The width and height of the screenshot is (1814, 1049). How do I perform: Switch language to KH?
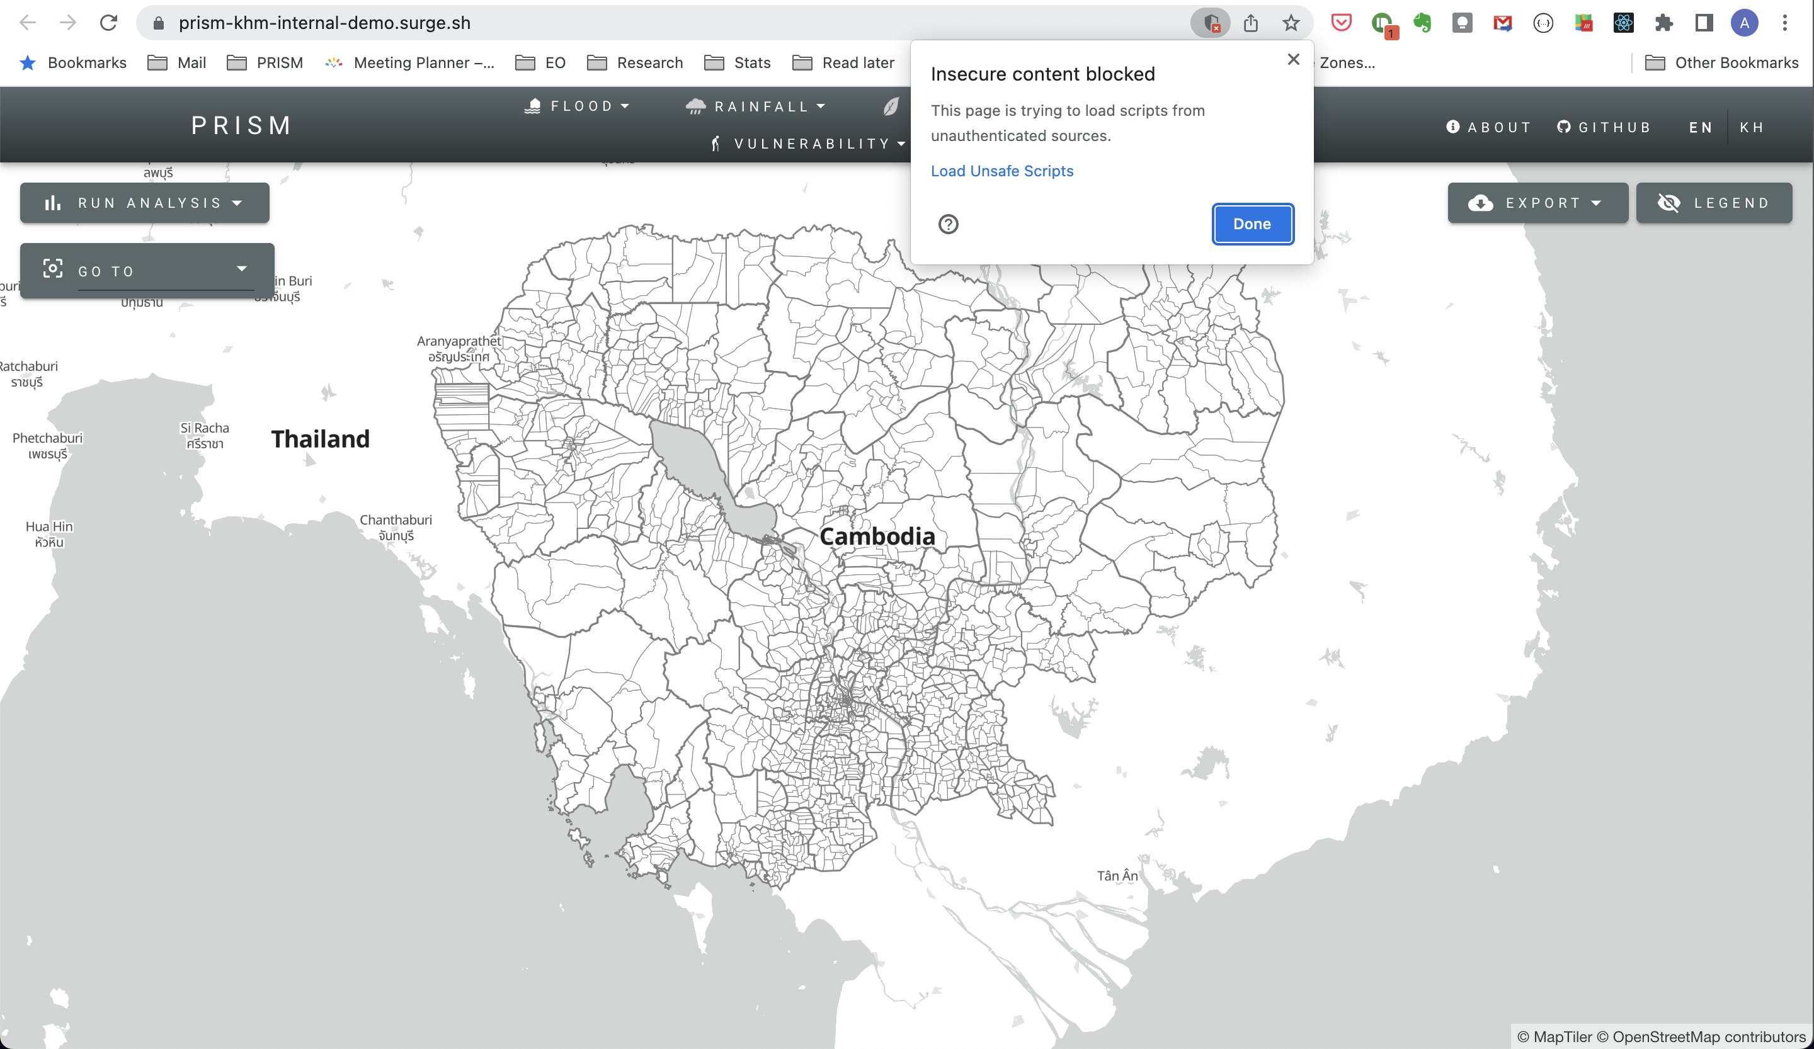(1752, 127)
